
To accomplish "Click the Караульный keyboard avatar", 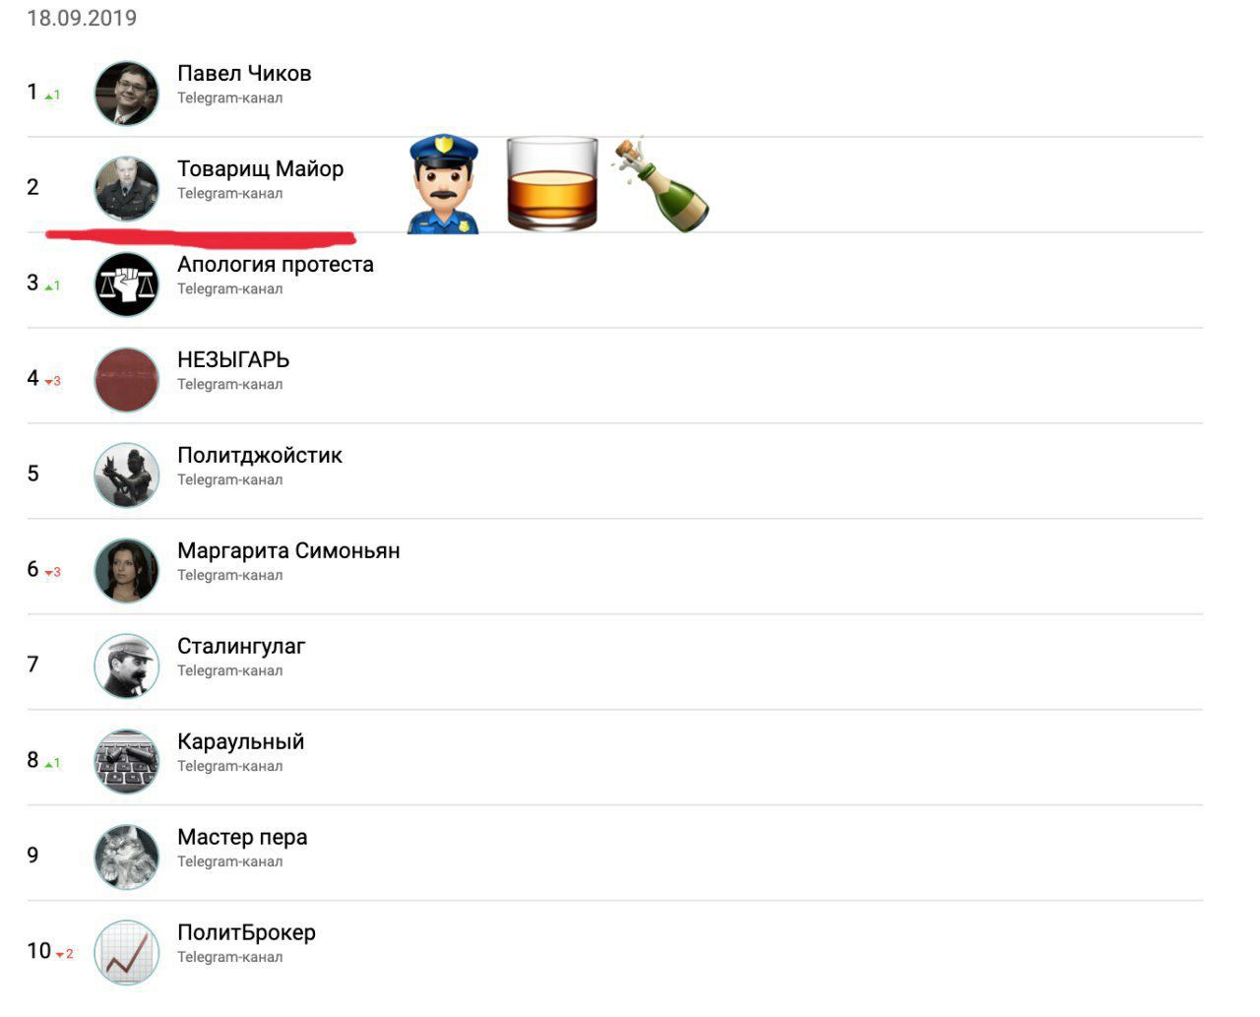I will (126, 762).
